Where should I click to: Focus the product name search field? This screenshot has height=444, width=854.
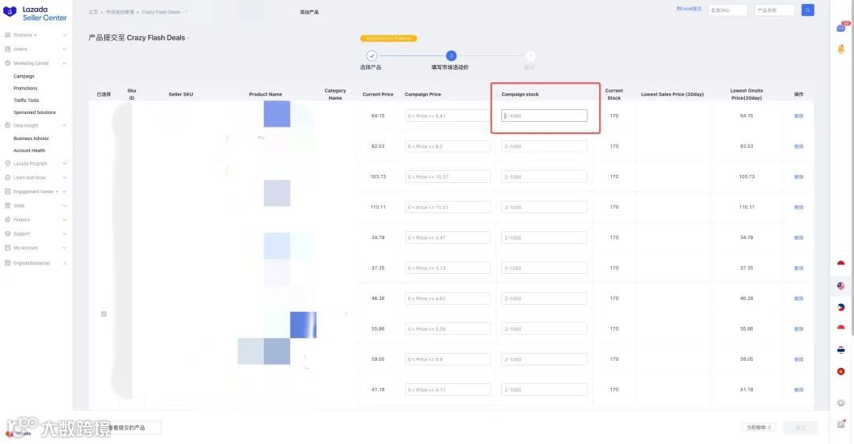[774, 9]
